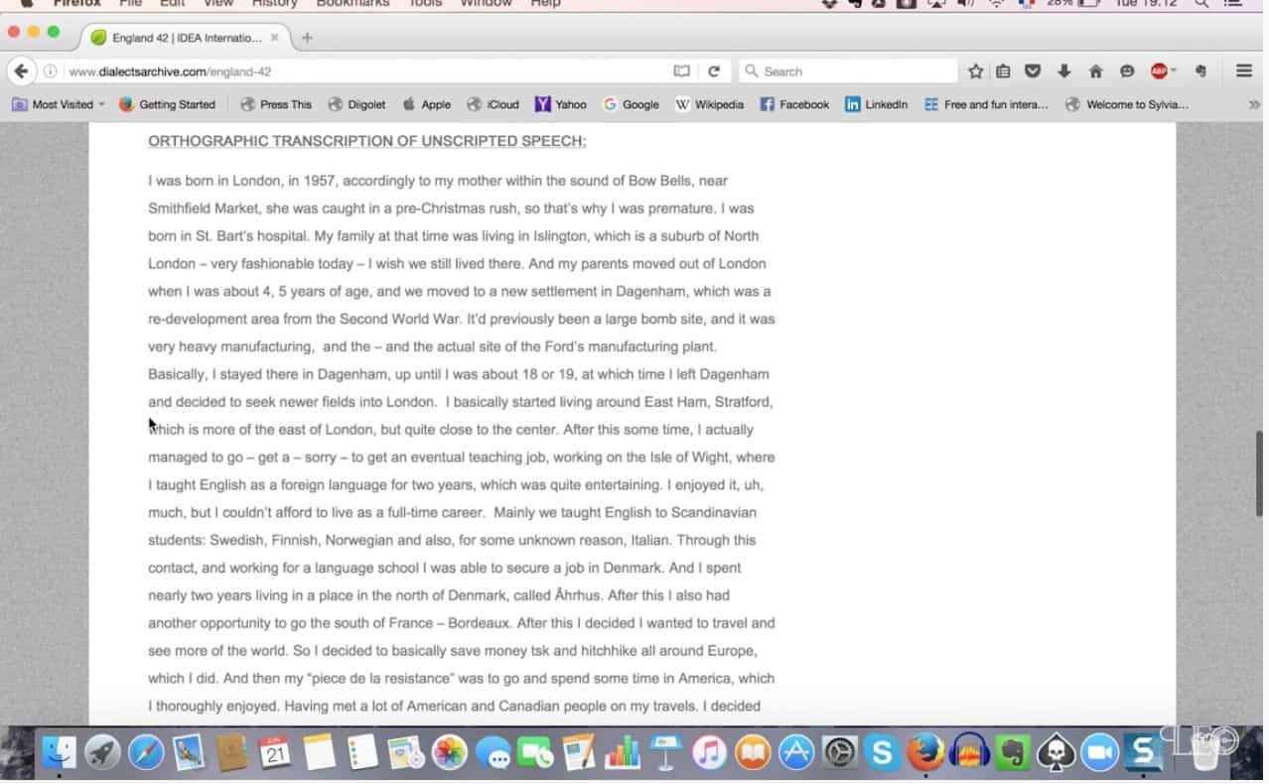This screenshot has height=784, width=1269.
Task: Go to home page via house icon
Action: click(1095, 71)
